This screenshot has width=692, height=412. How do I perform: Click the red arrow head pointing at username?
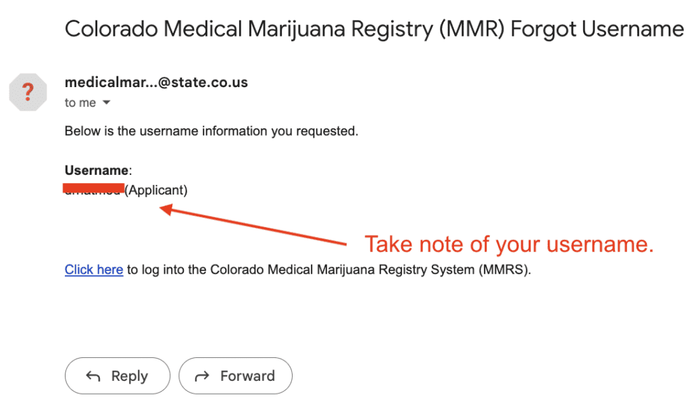pos(166,209)
